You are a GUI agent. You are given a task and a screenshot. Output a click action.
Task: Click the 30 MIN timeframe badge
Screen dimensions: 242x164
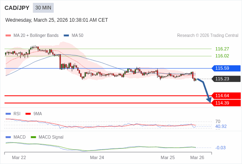pyautogui.click(x=43, y=8)
